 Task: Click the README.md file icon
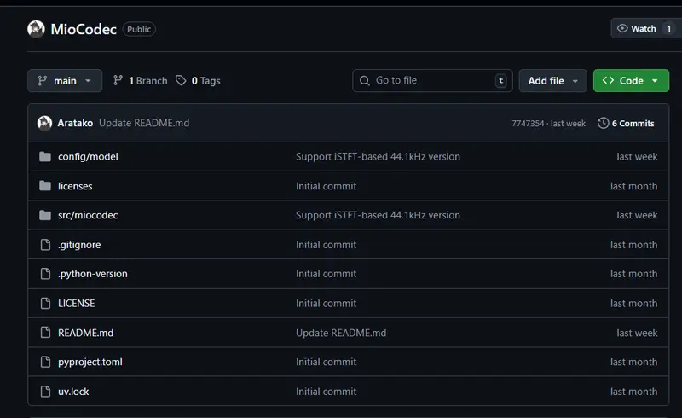click(45, 333)
